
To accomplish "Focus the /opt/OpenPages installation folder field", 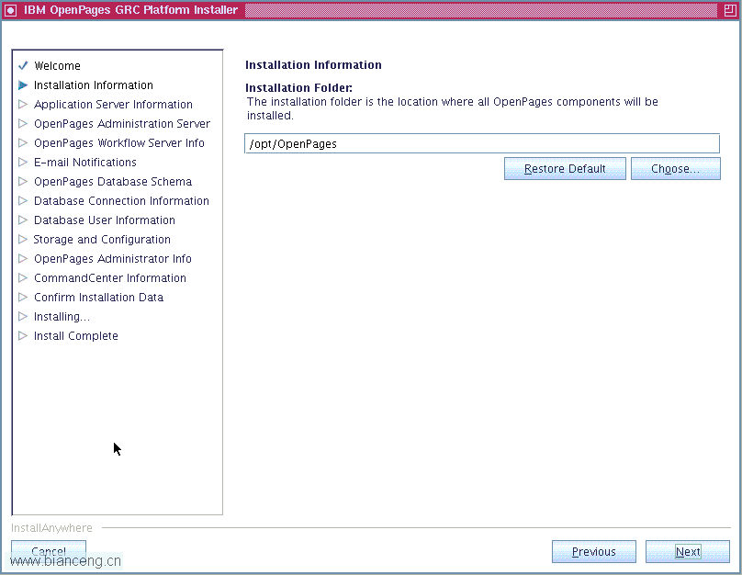I will (x=482, y=143).
